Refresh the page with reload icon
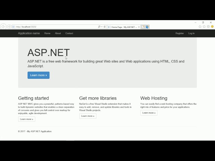215x161 pixels. click(x=104, y=27)
